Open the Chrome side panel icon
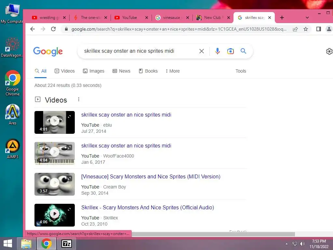The width and height of the screenshot is (333, 250). click(319, 29)
